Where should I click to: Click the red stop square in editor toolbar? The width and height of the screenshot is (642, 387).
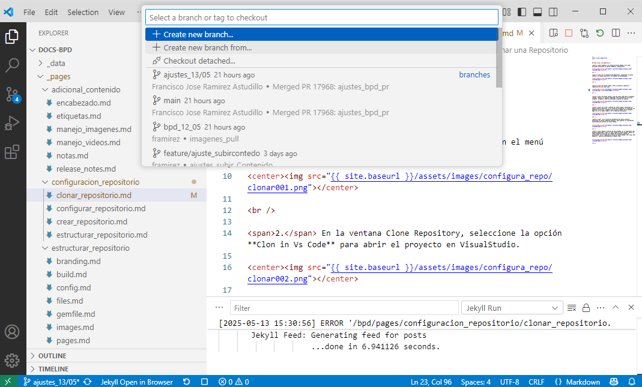point(568,33)
